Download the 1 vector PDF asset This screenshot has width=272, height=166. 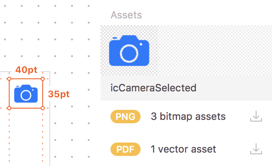point(256,149)
